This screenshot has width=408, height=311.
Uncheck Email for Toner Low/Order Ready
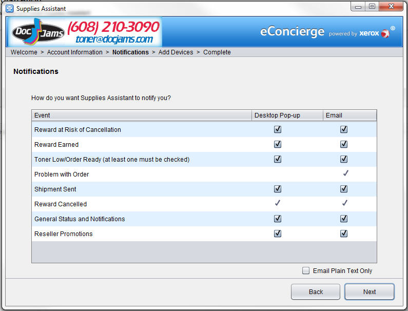(344, 160)
